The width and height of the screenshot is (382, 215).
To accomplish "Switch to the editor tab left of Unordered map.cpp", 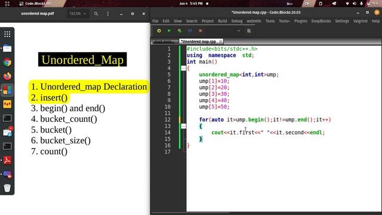I will (165, 41).
